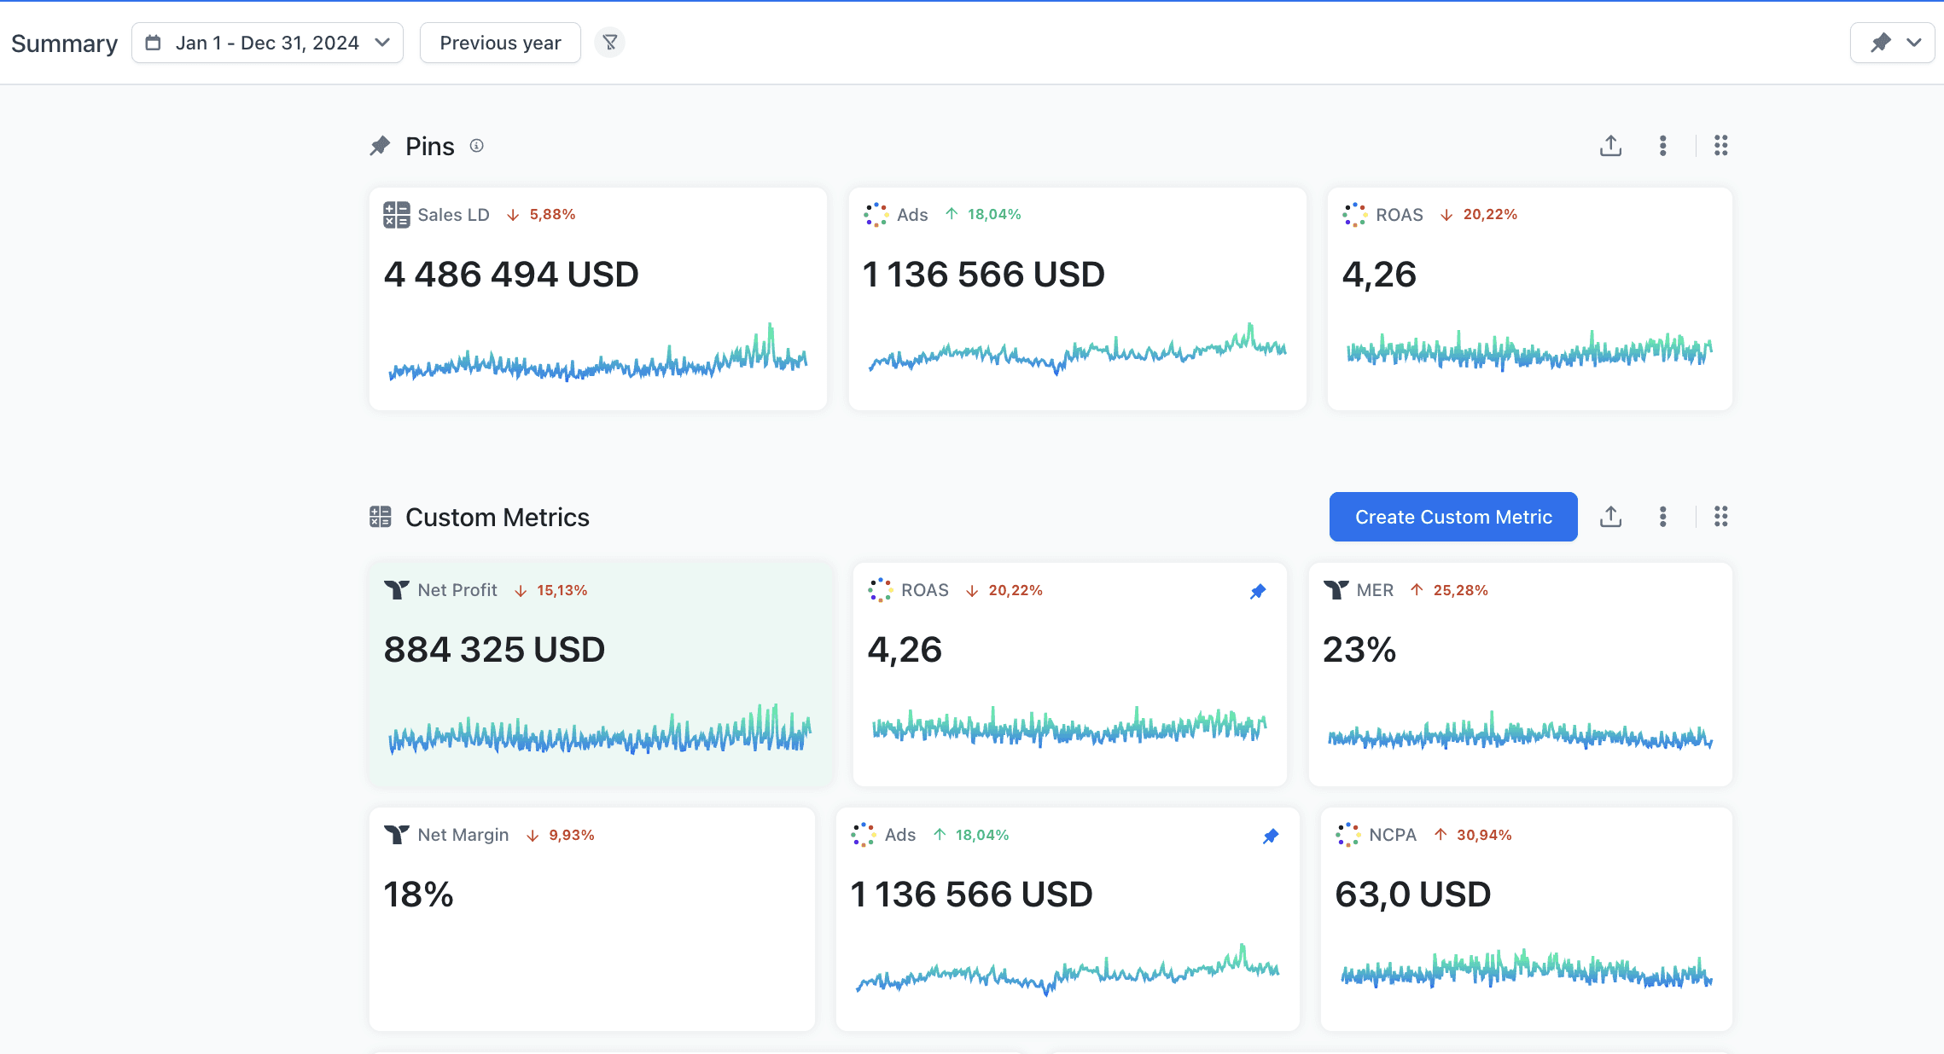Image resolution: width=1944 pixels, height=1054 pixels.
Task: Click the Pins section info icon
Action: coord(477,146)
